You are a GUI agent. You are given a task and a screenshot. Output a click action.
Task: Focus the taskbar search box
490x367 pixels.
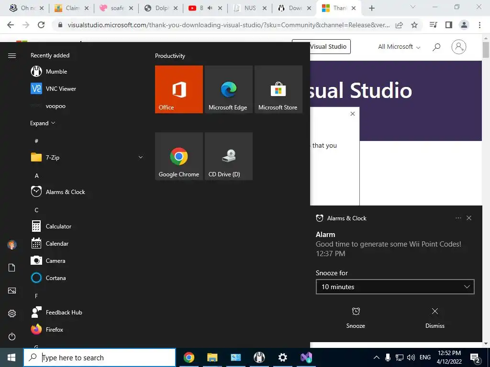[x=100, y=357]
